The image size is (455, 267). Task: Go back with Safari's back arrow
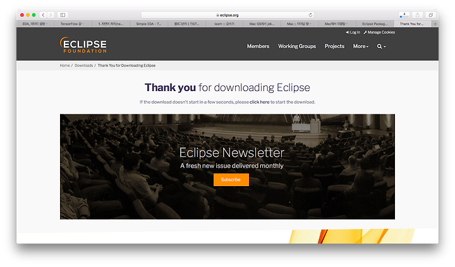click(43, 15)
